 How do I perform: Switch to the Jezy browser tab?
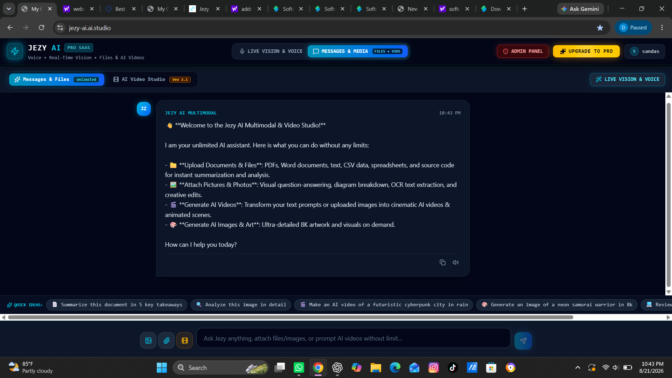(204, 9)
